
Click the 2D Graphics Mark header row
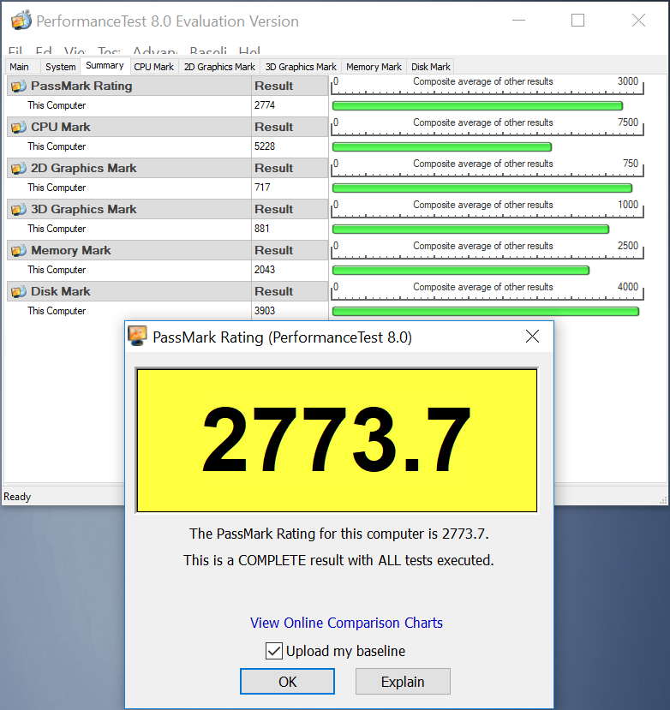168,169
